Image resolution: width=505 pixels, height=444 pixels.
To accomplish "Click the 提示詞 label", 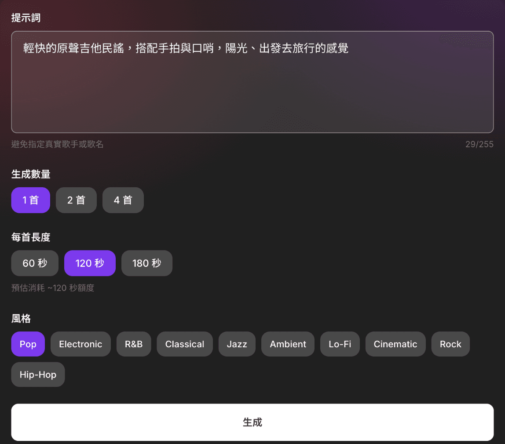I will (26, 18).
